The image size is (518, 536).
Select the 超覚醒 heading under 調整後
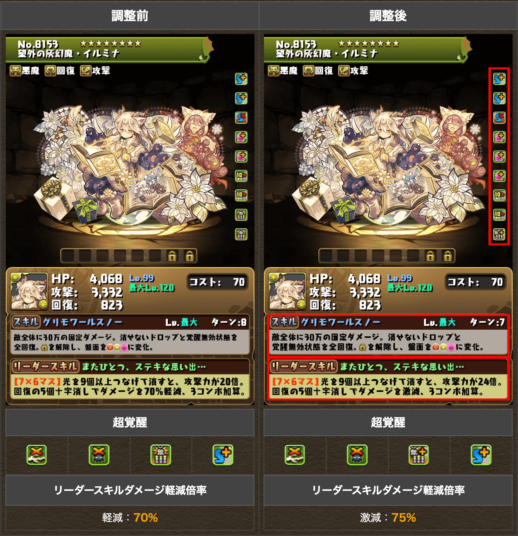[x=388, y=422]
